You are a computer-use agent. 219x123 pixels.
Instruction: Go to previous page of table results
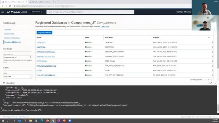coord(205,80)
